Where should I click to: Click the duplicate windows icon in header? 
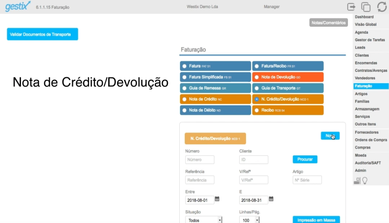366,7
